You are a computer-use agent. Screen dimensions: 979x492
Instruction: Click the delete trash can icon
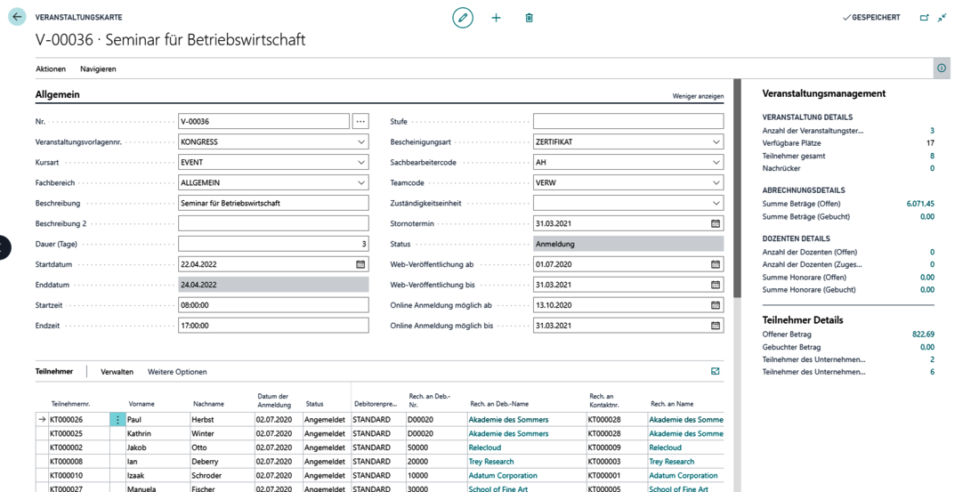(529, 18)
